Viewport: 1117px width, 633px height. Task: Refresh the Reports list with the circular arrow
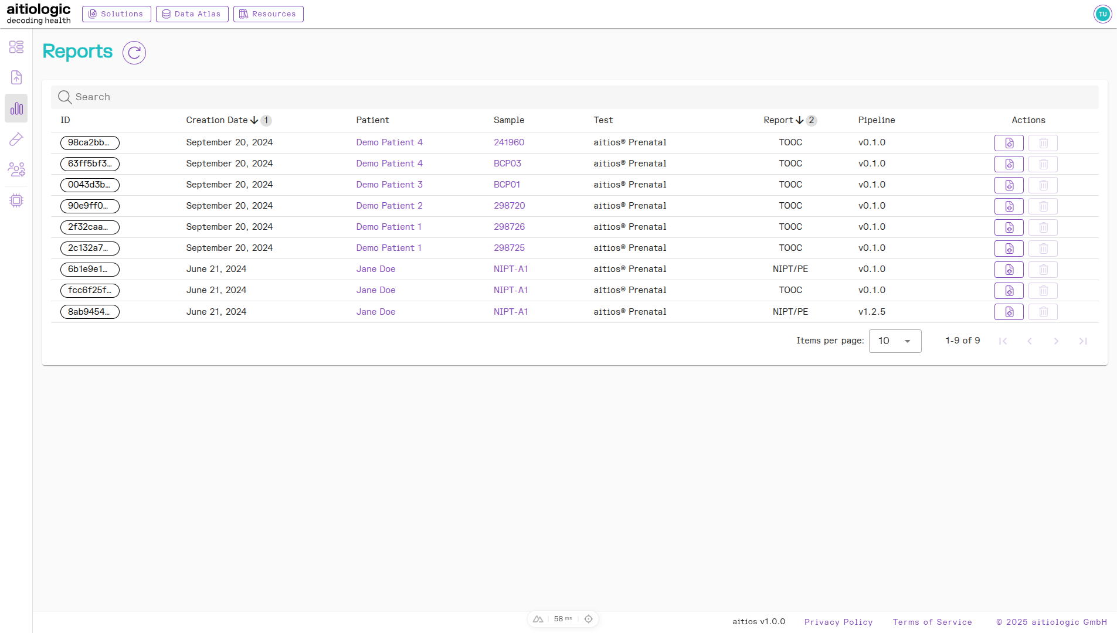coord(134,52)
